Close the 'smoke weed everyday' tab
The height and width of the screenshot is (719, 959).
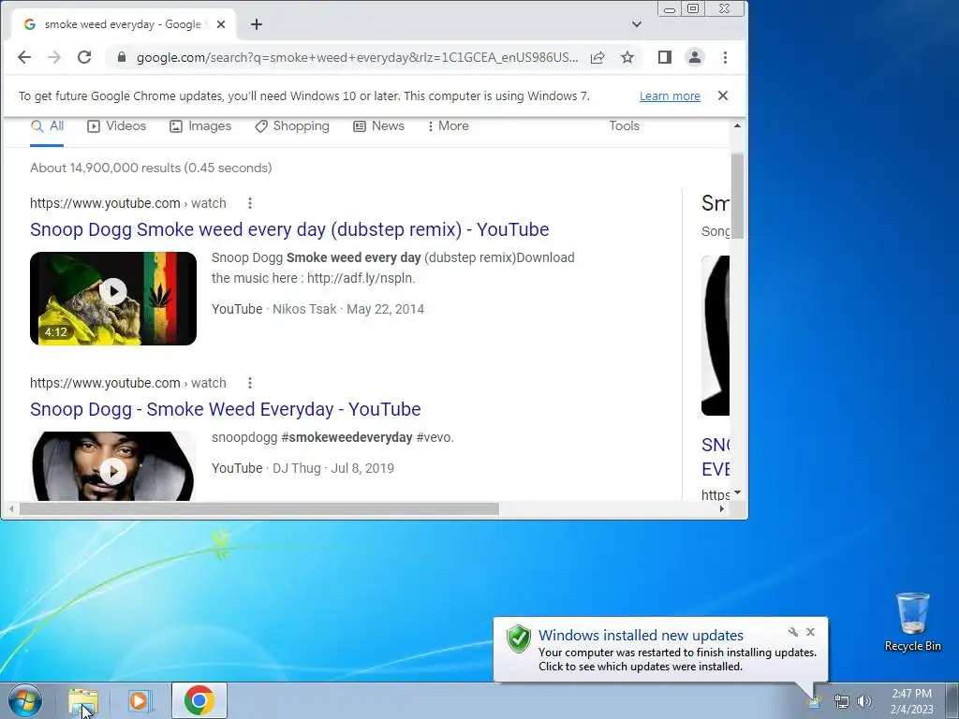coord(221,24)
